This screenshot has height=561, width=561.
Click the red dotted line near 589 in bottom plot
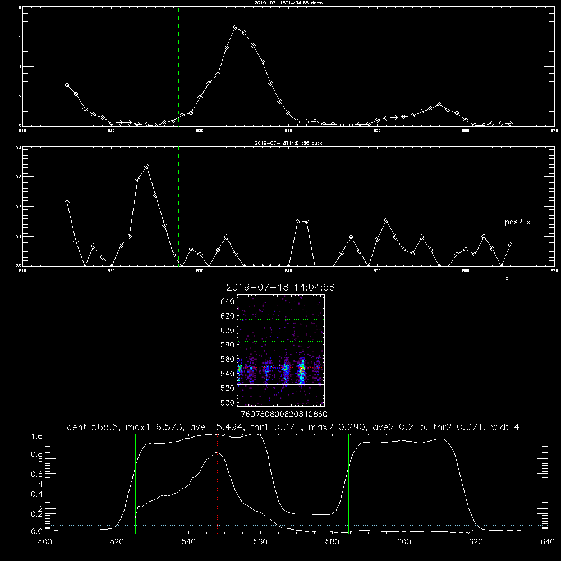point(365,484)
